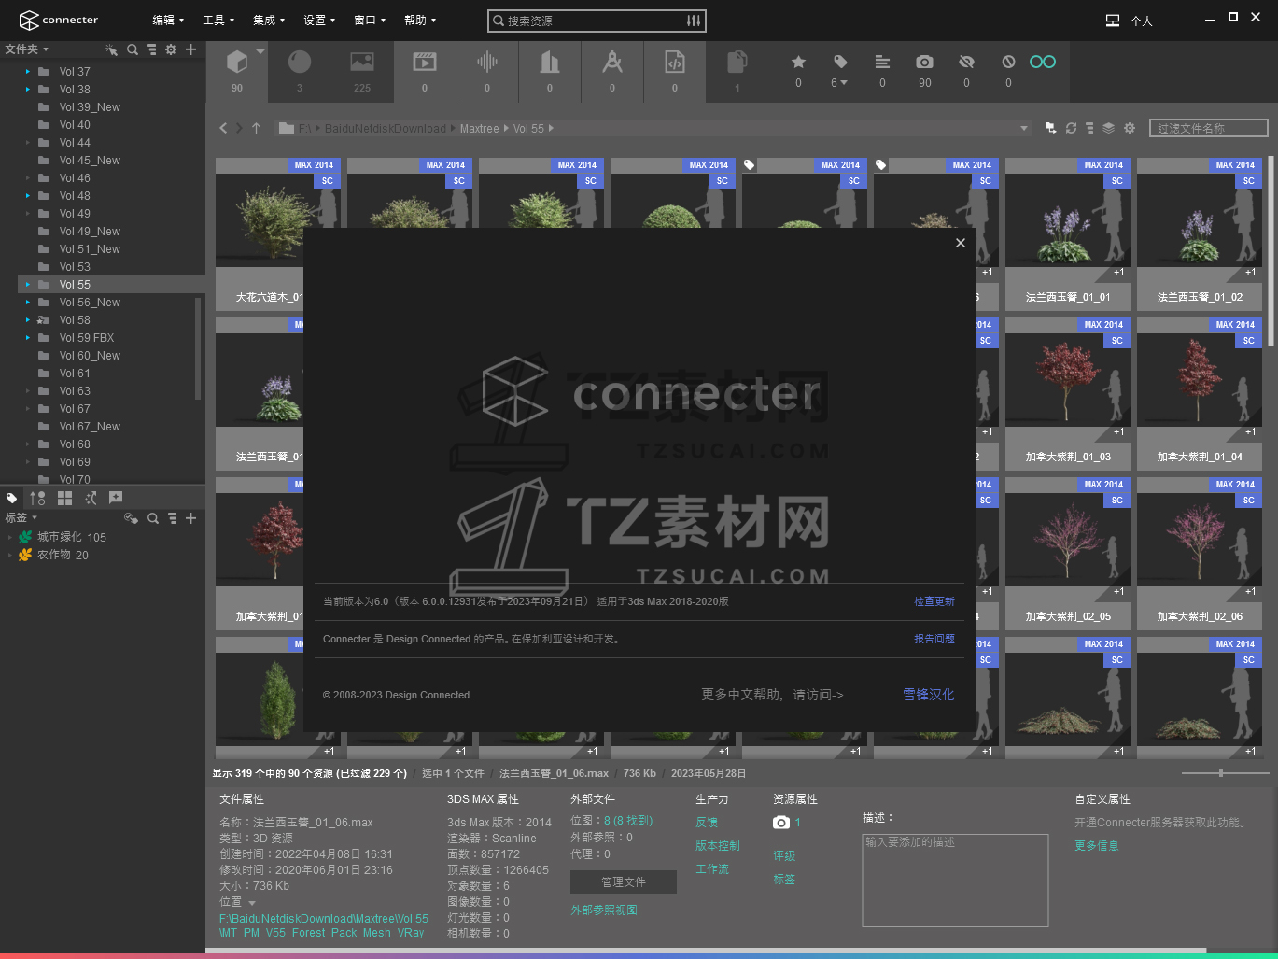This screenshot has height=959, width=1278.
Task: Click the camera preview filter icon
Action: 924,63
